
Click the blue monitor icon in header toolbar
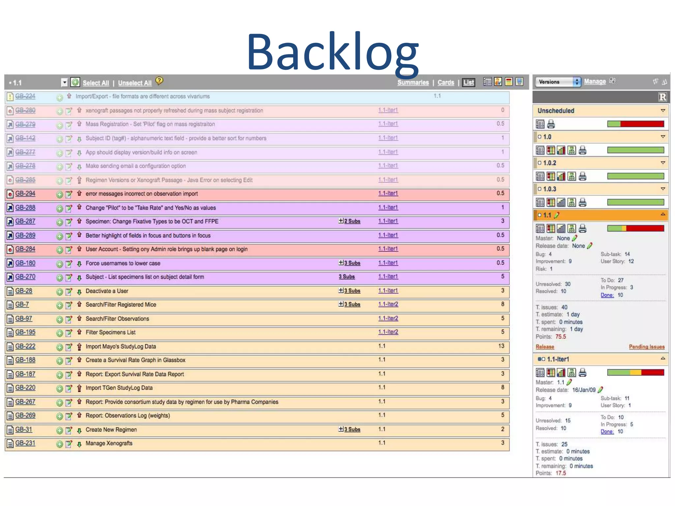[519, 81]
